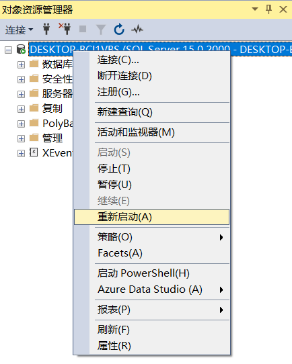The width and height of the screenshot is (292, 364).
Task: Expand the XEvent node
Action: pos(21,153)
